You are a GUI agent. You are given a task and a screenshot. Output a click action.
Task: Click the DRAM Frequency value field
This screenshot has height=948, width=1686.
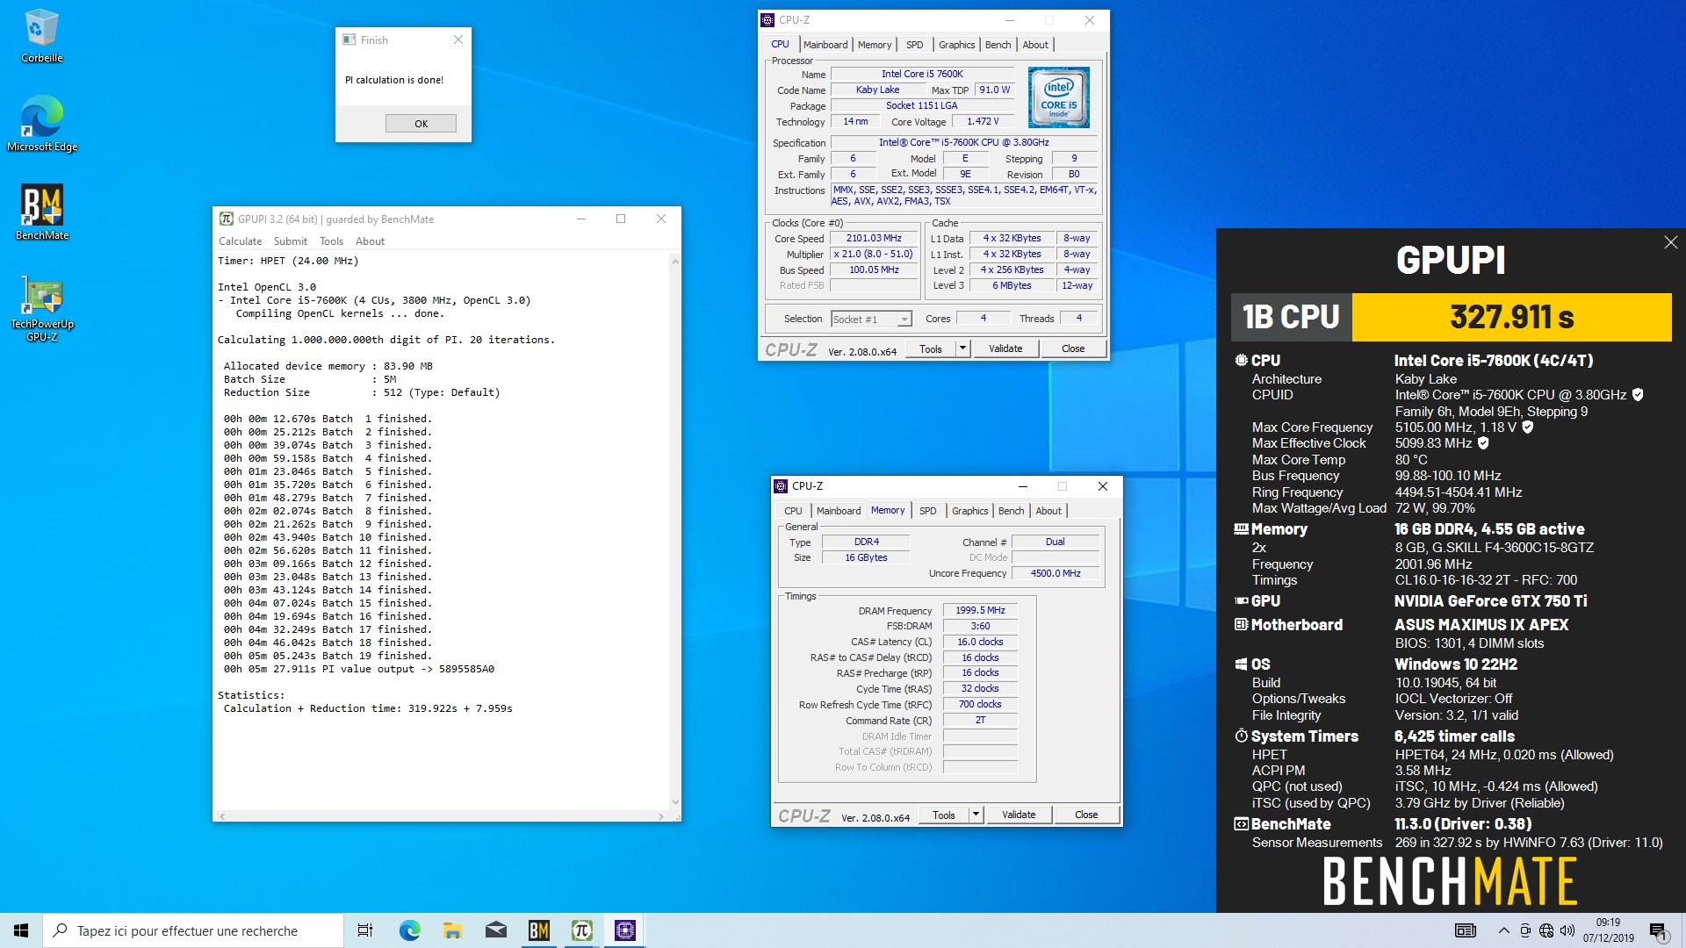(x=980, y=611)
